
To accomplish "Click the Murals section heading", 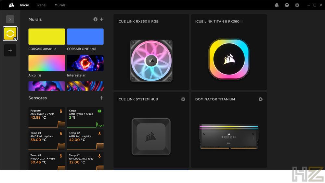I will (35, 19).
